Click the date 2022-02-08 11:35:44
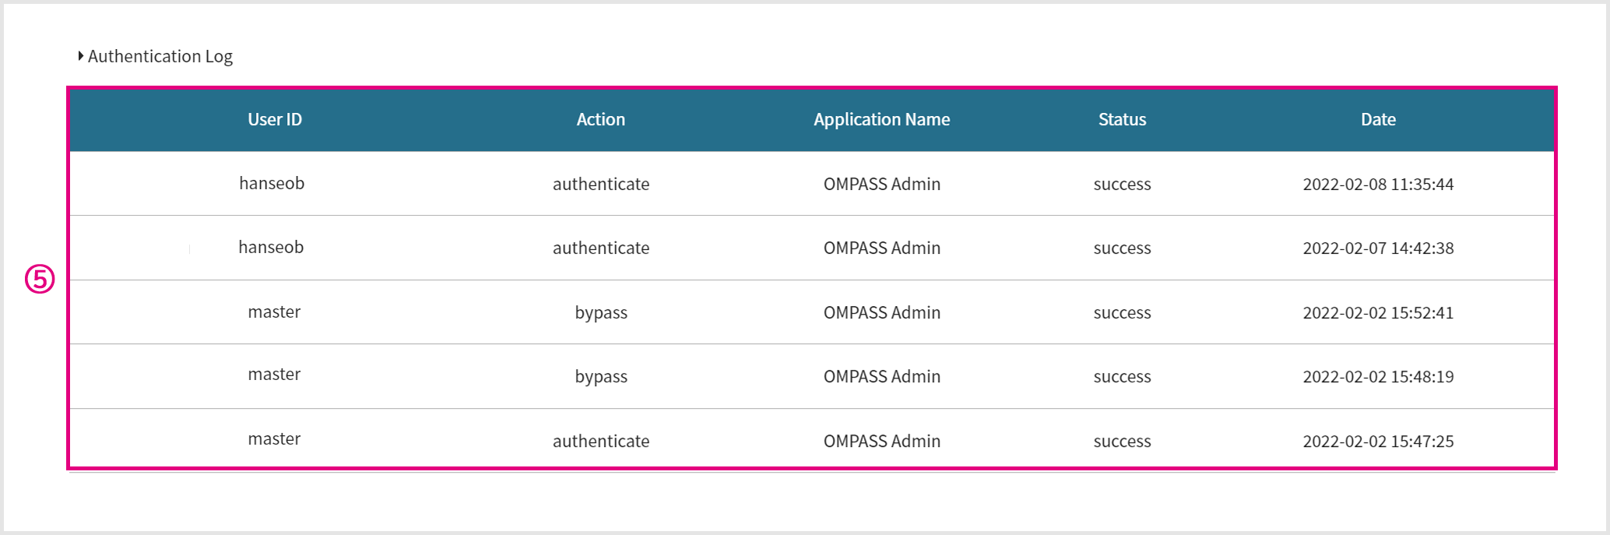 pos(1378,184)
